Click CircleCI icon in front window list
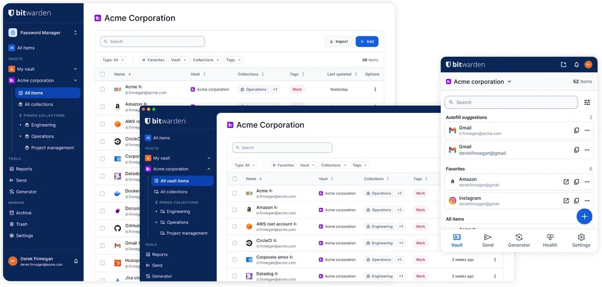The height and width of the screenshot is (287, 602). (x=249, y=243)
